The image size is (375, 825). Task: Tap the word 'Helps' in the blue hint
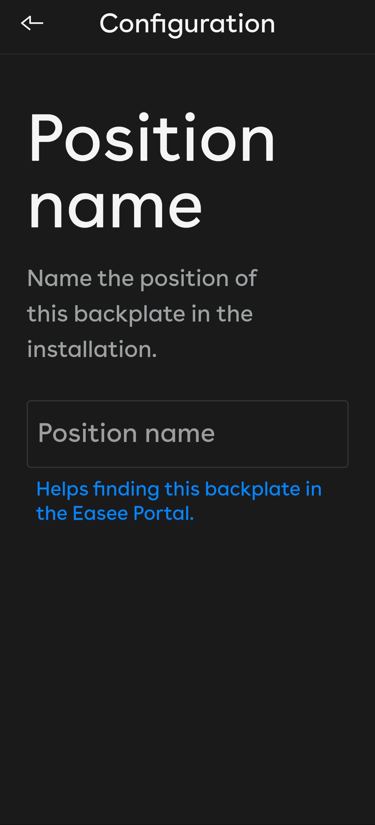62,489
